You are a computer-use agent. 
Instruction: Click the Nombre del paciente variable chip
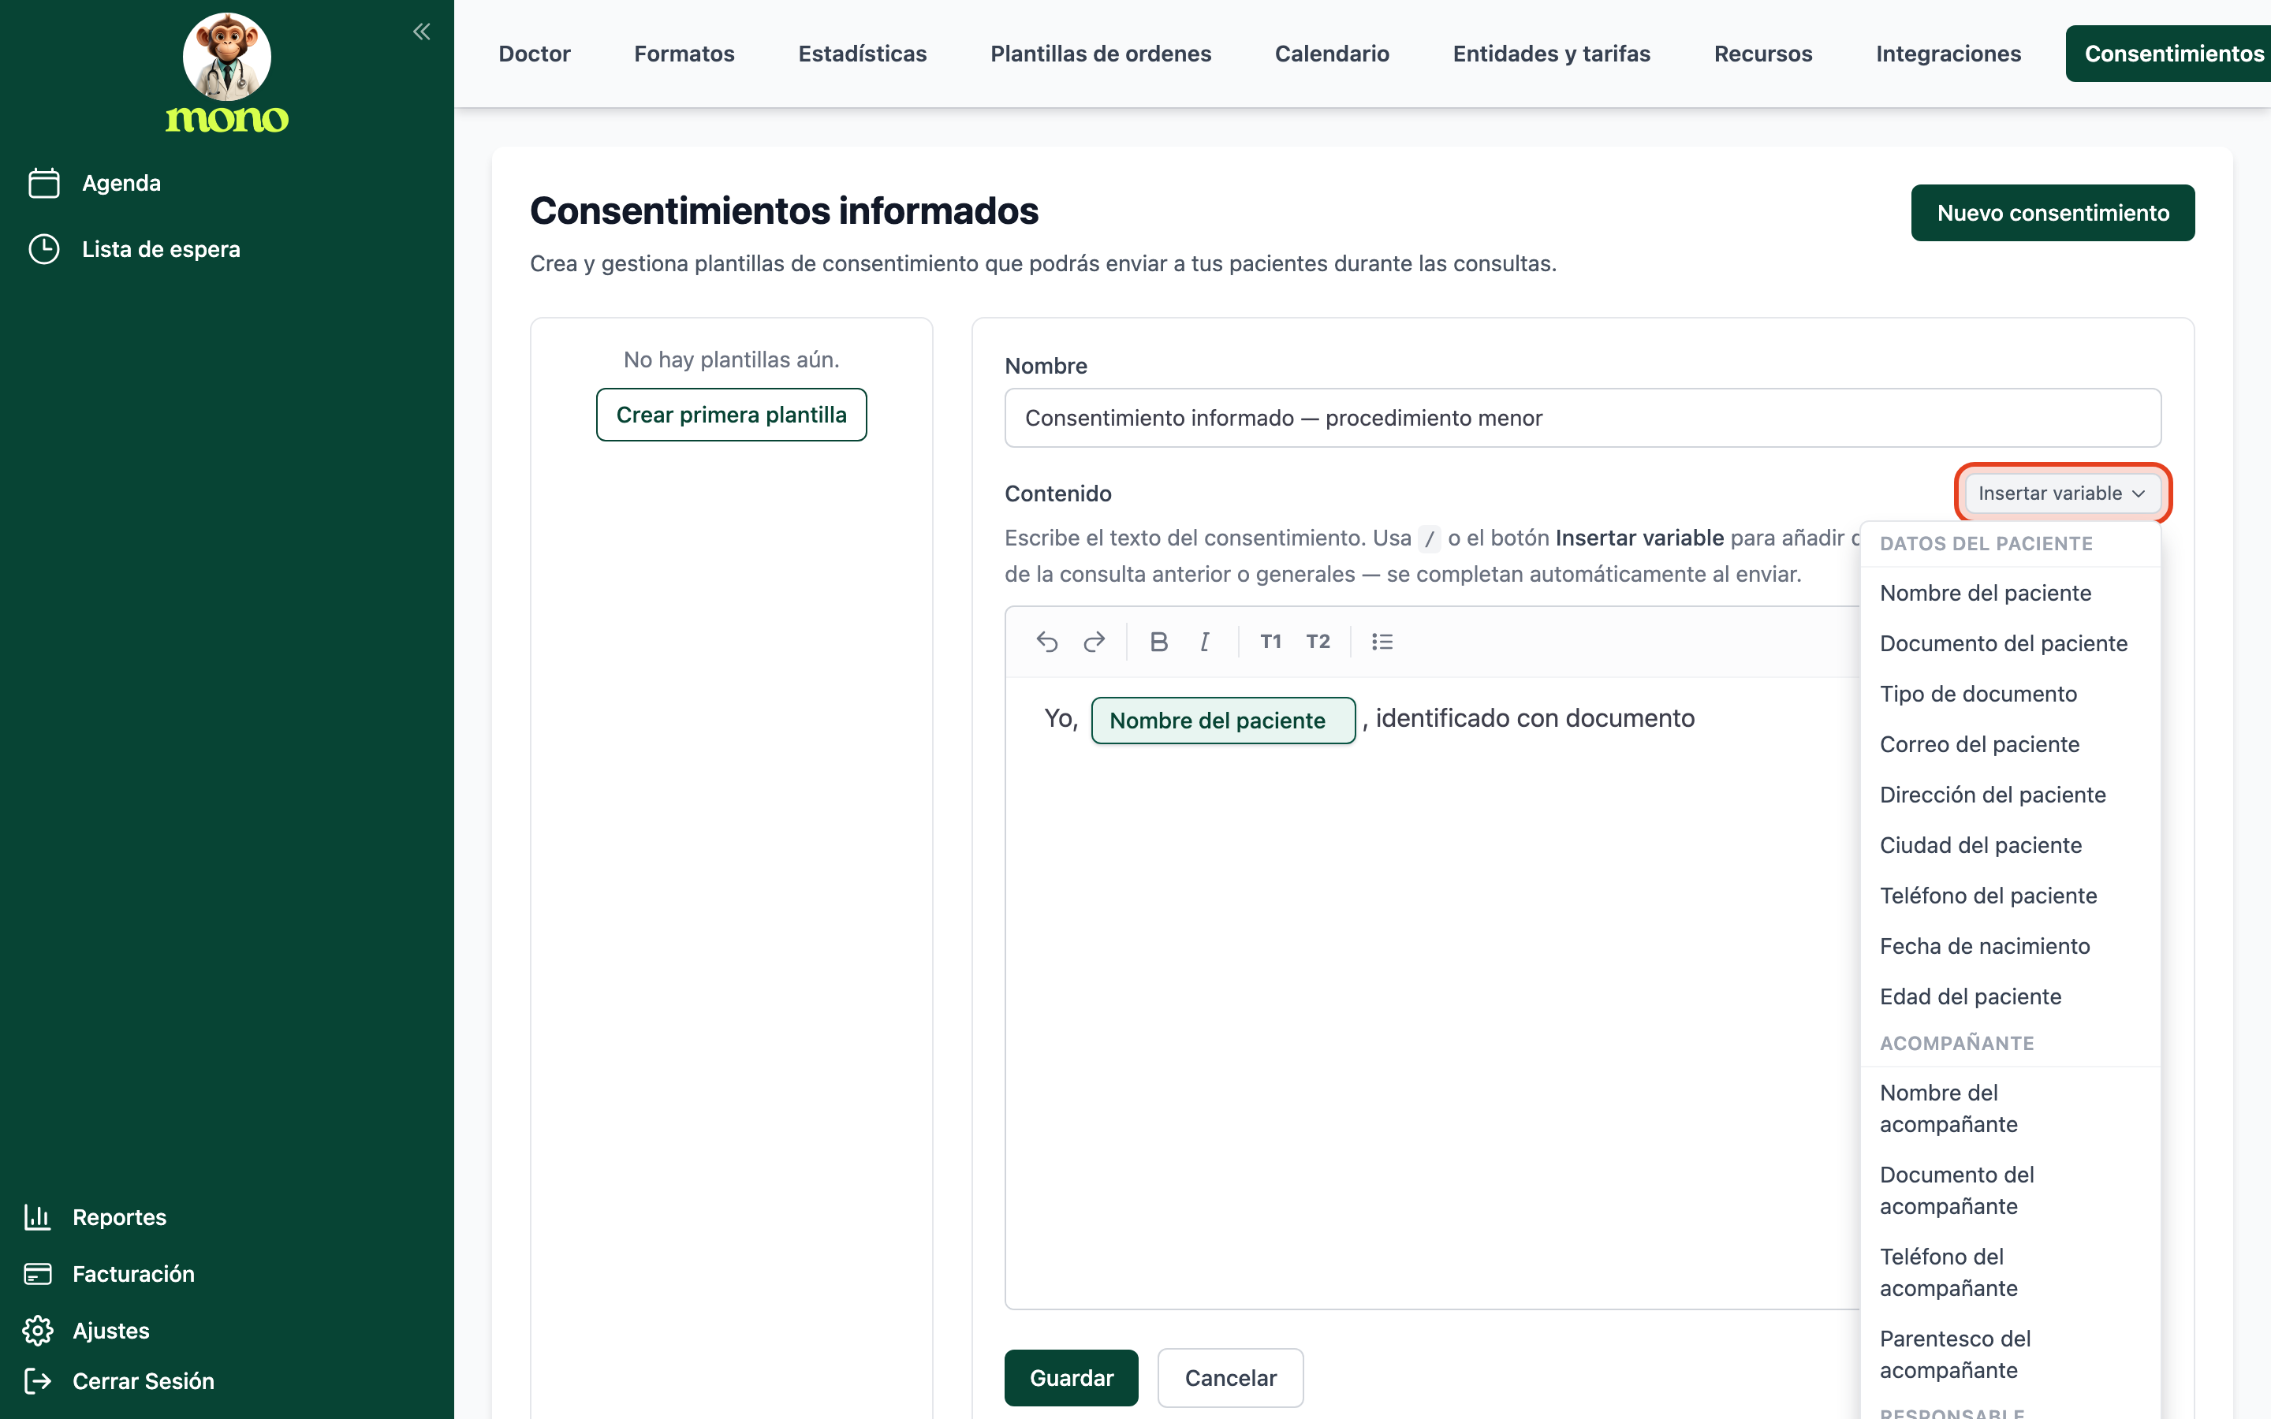pyautogui.click(x=1223, y=720)
